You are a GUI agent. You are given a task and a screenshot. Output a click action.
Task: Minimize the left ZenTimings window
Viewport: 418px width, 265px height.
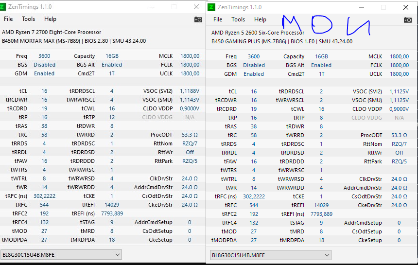coord(152,7)
